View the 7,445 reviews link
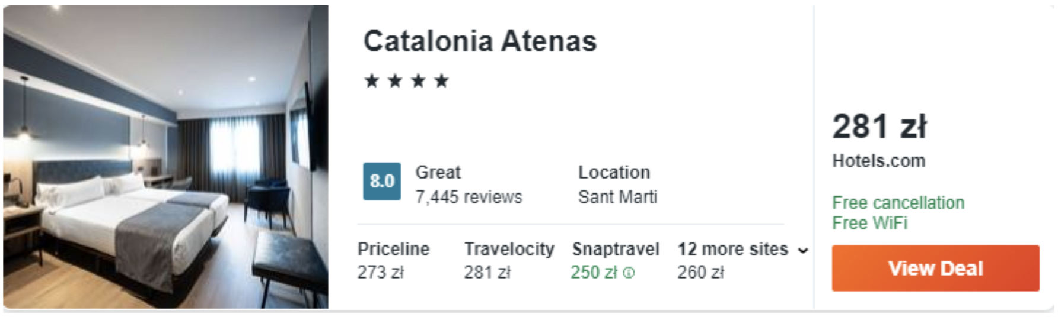The image size is (1058, 317). click(x=469, y=196)
